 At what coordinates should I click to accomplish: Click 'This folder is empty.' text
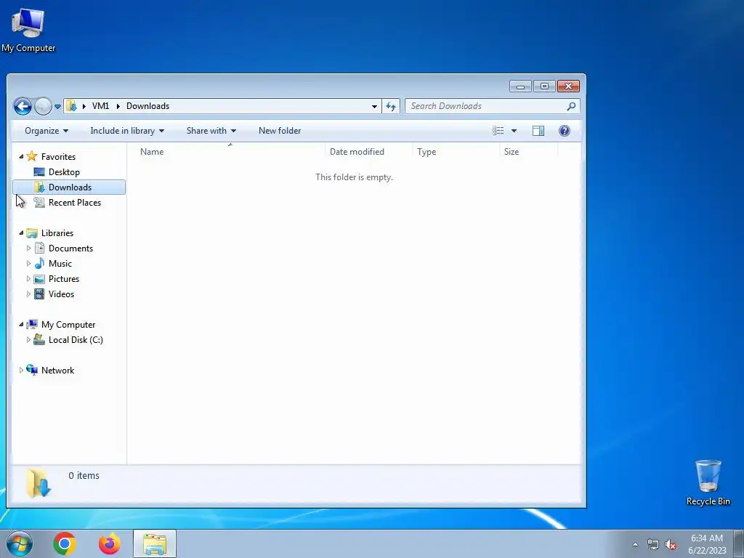[x=354, y=177]
